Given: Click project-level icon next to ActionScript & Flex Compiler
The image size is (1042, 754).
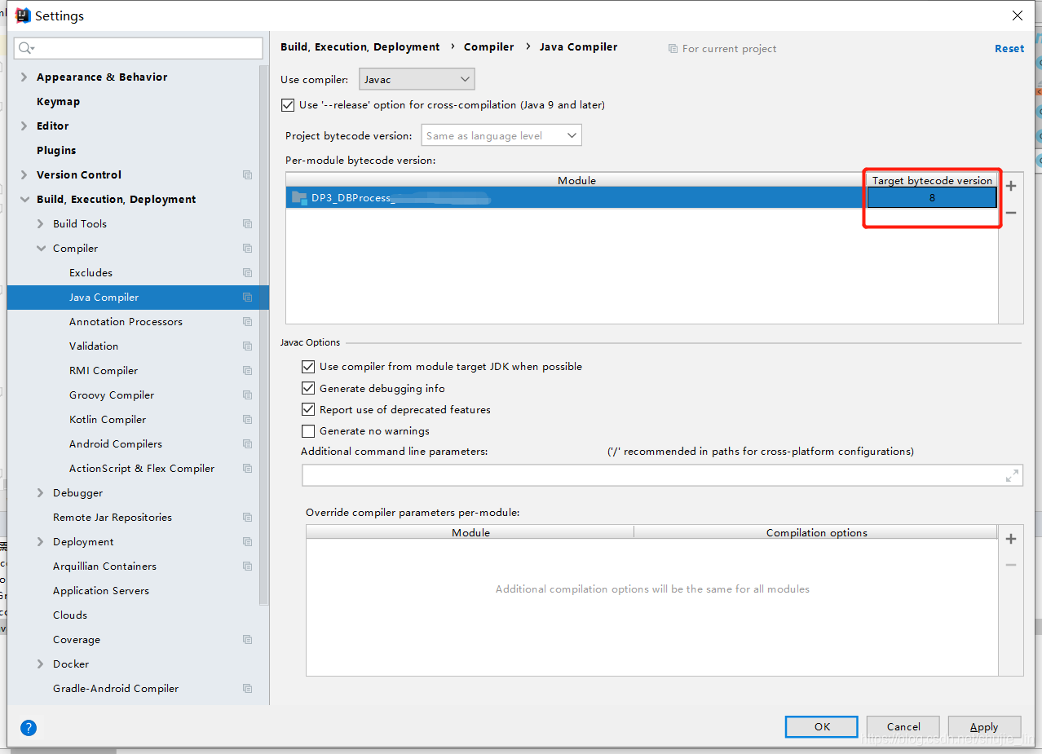Looking at the screenshot, I should click(247, 468).
